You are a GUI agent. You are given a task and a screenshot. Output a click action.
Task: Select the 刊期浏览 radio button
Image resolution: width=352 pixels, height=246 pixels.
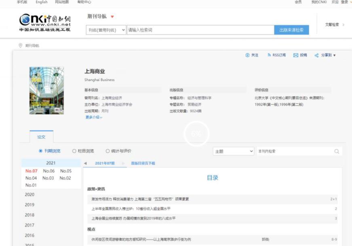click(40, 151)
